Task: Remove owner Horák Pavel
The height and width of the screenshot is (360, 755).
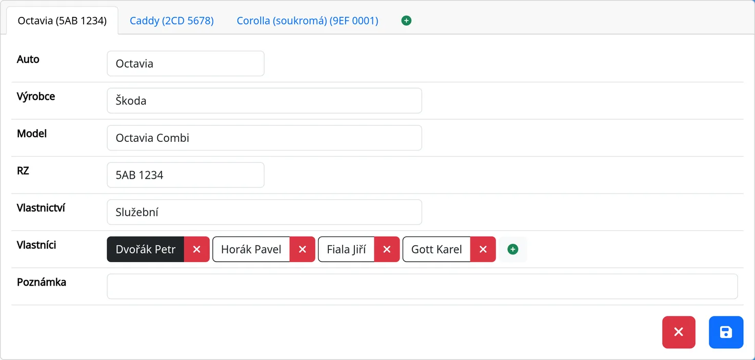Action: coord(303,249)
